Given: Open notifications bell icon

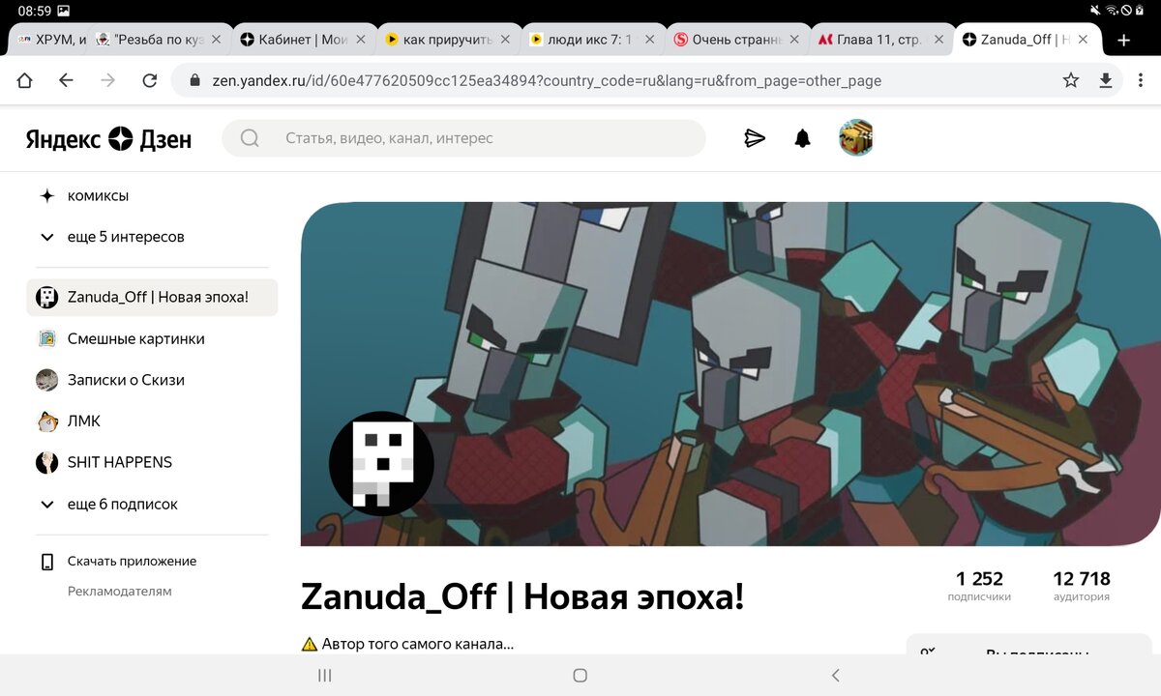Looking at the screenshot, I should click(802, 138).
